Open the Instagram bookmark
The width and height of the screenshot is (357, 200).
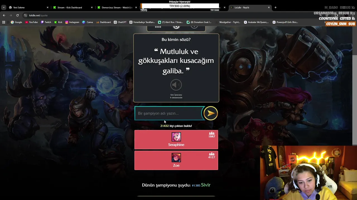click(72, 22)
